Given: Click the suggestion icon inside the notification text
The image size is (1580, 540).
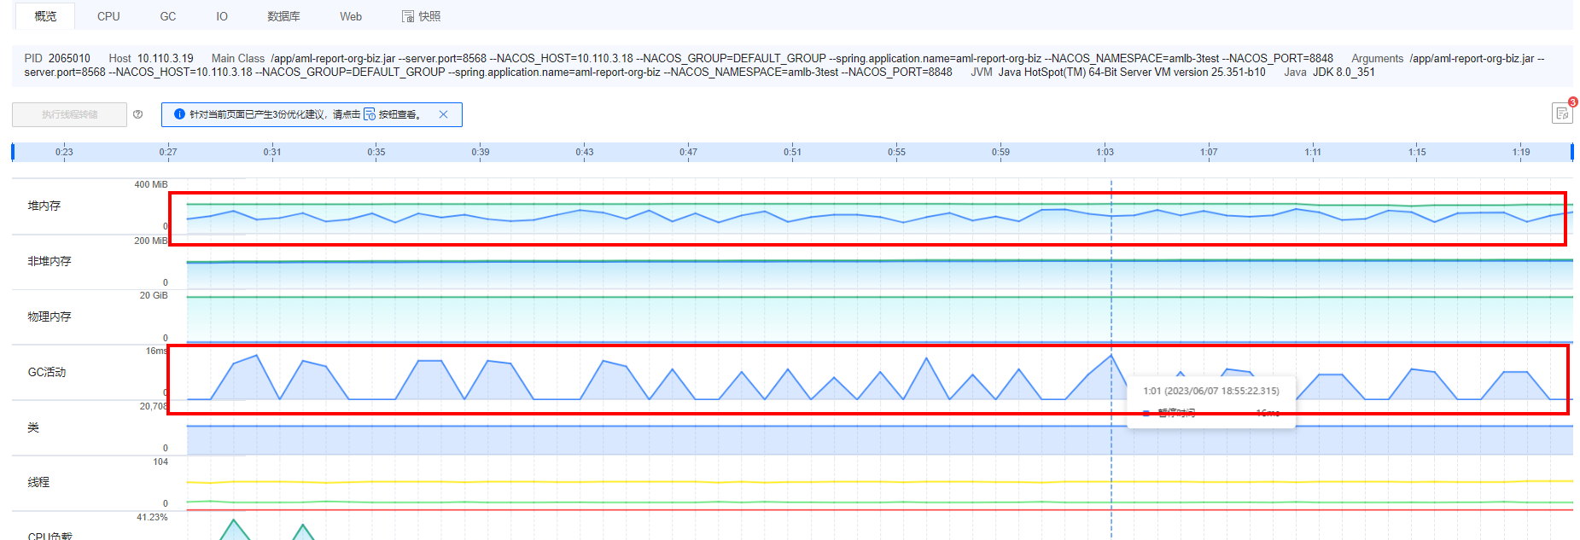Looking at the screenshot, I should coord(369,114).
